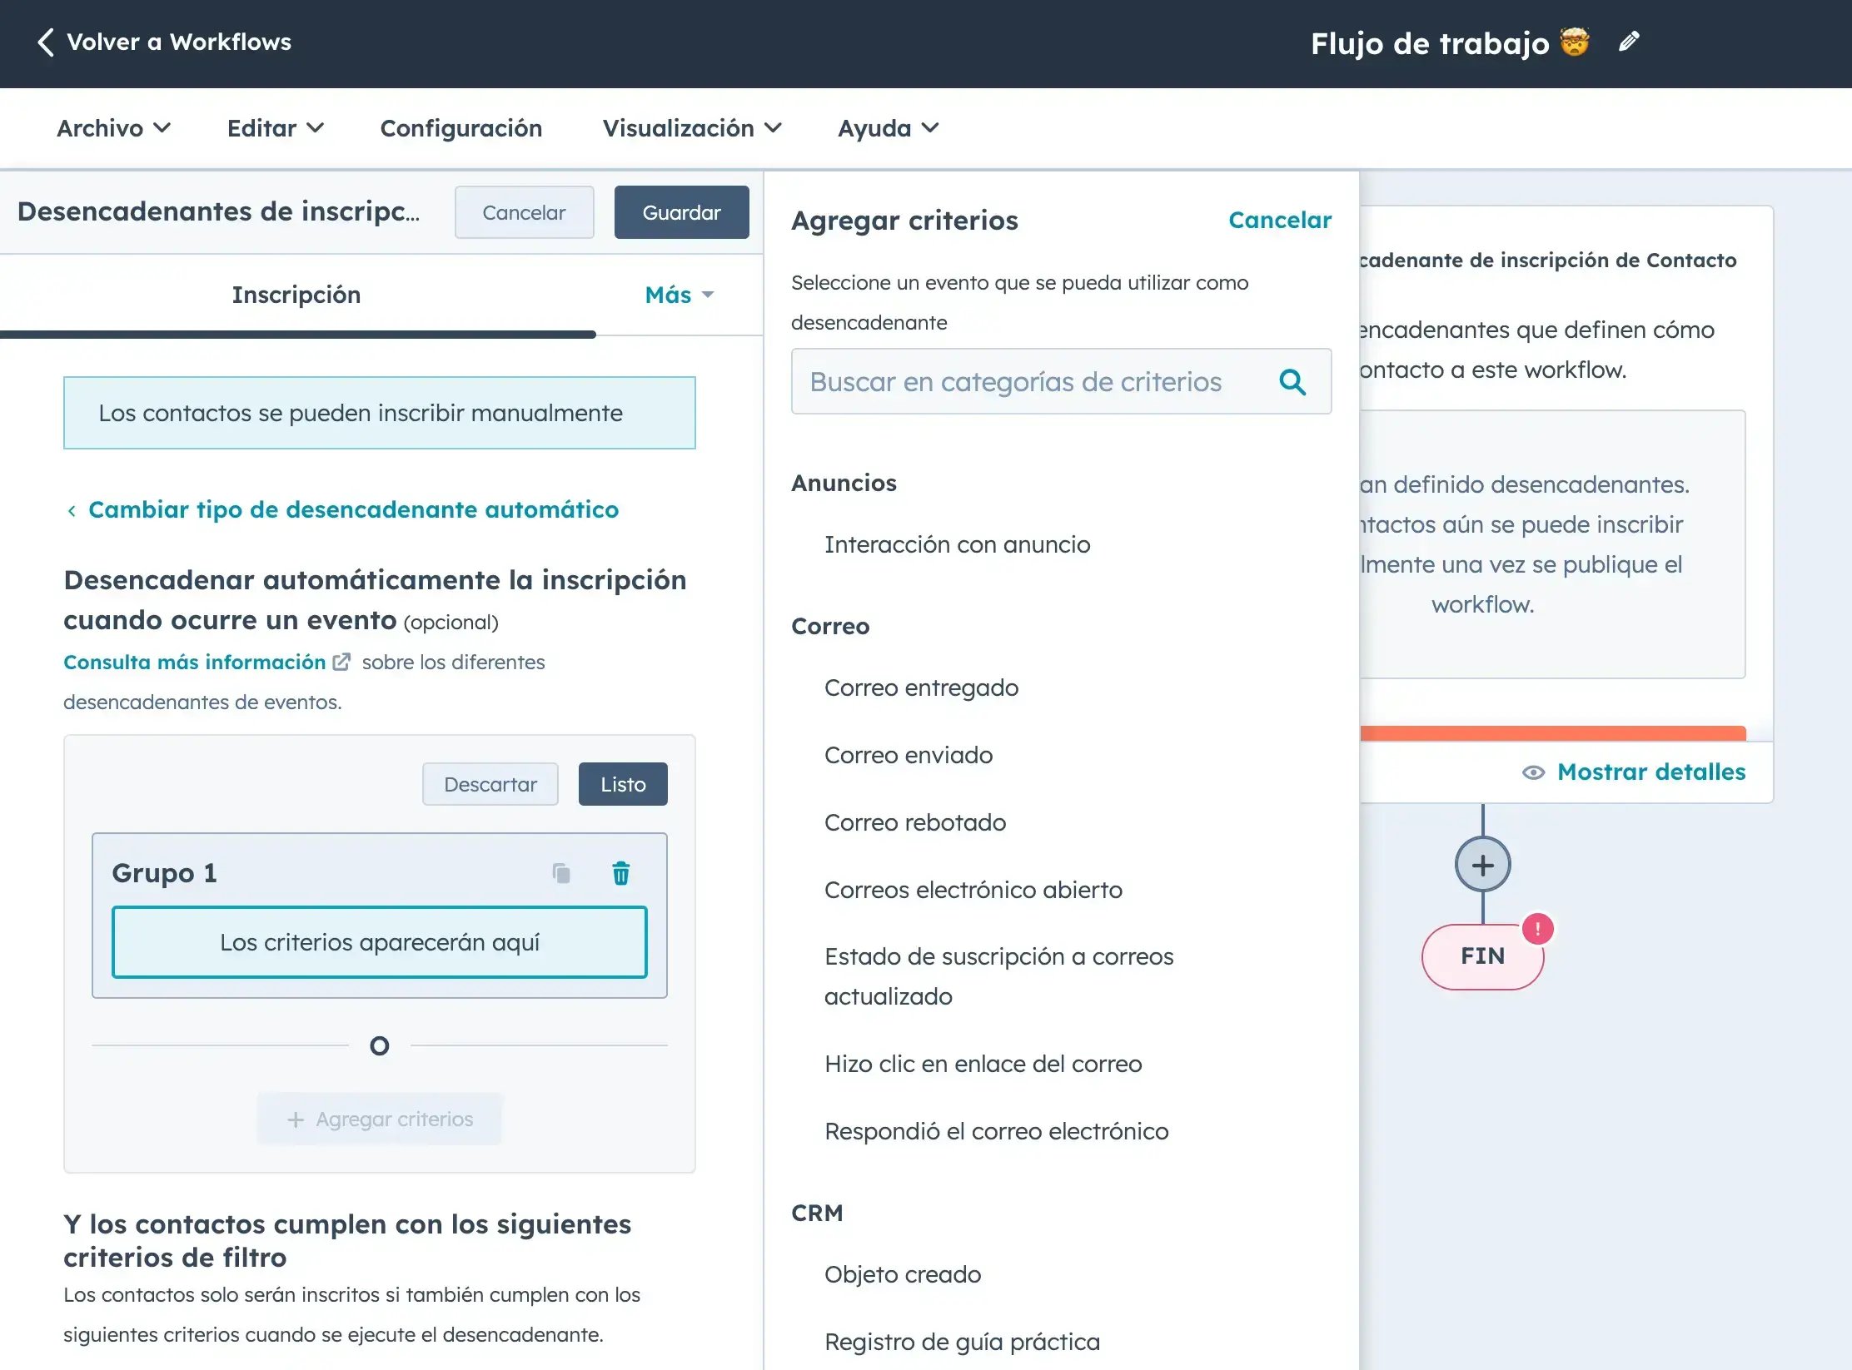Screen dimensions: 1852x1370
Task: Select Correo entregado criterion
Action: pyautogui.click(x=921, y=687)
